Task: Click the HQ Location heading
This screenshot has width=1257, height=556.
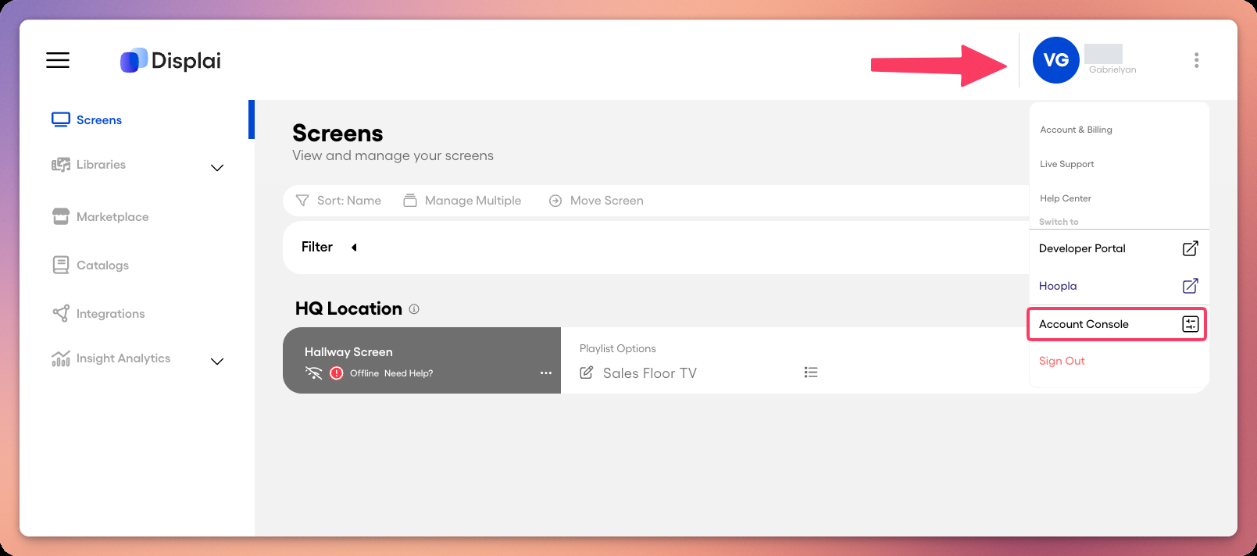Action: click(348, 308)
